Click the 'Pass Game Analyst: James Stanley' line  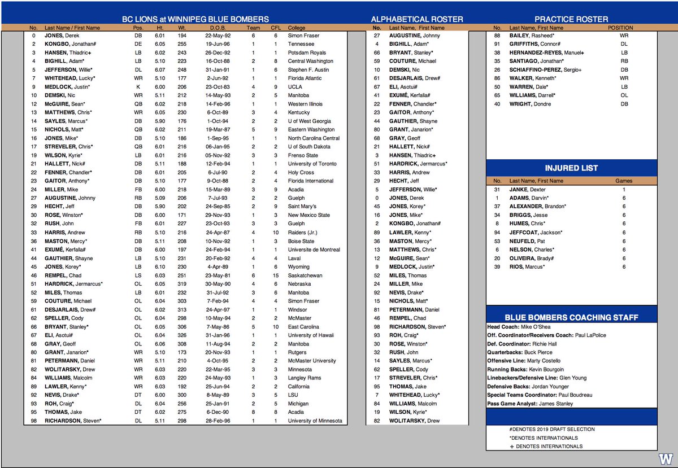[530, 404]
